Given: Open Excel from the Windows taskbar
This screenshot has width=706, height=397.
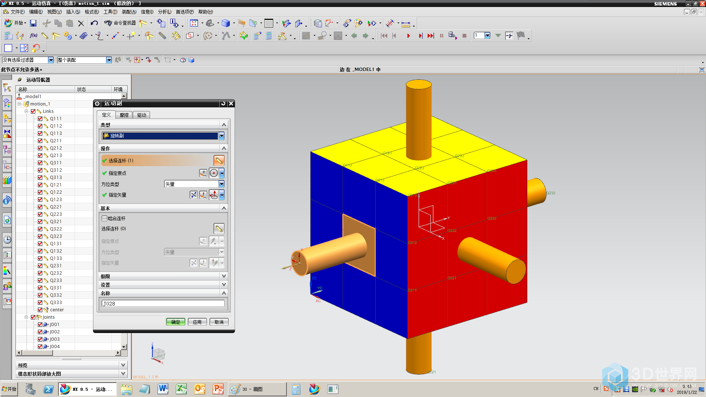Looking at the screenshot, I should 181,389.
